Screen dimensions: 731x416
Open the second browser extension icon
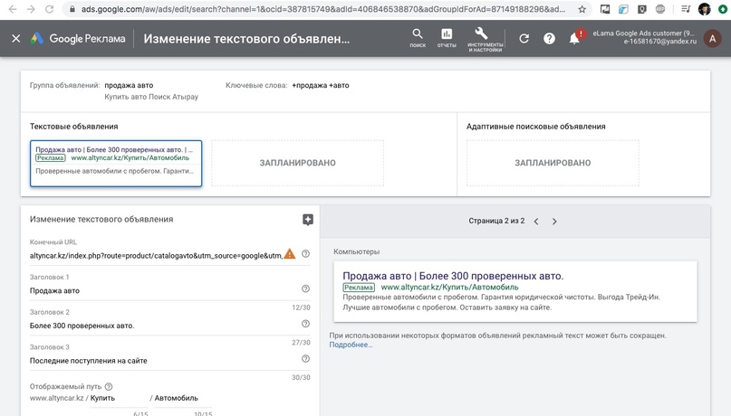click(623, 9)
